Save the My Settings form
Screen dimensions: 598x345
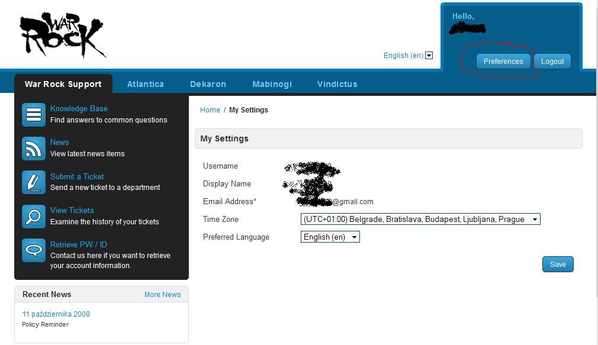click(x=558, y=264)
